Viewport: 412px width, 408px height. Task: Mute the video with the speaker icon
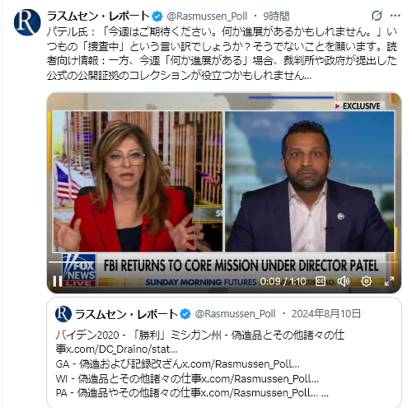pyautogui.click(x=343, y=281)
